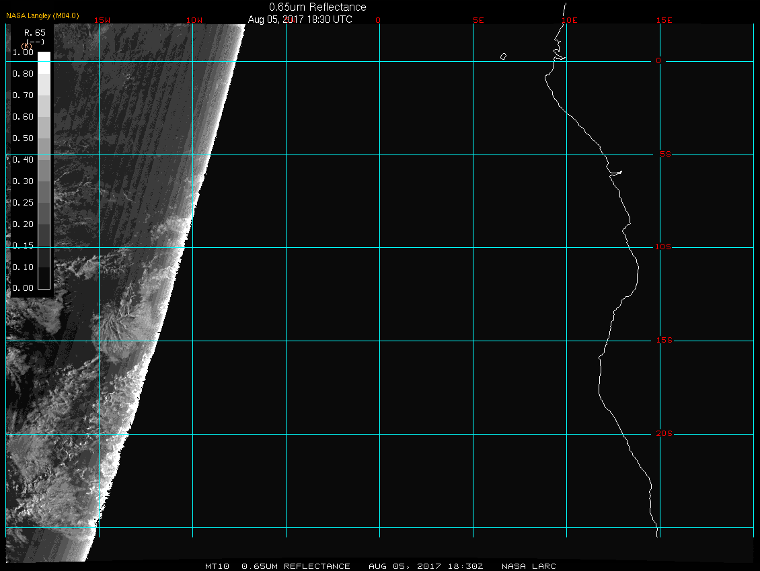Select the 15E longitude label
The height and width of the screenshot is (571, 760).
664,20
